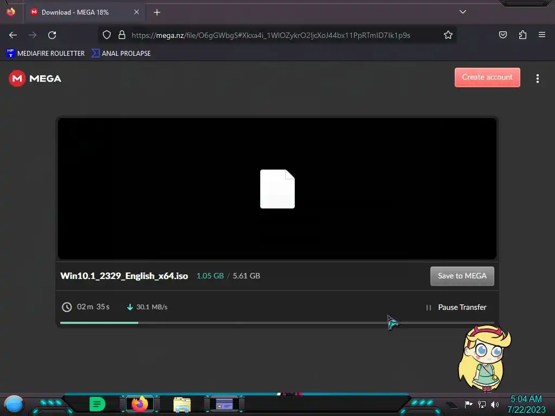Click the 5.61 GB total size text

[x=247, y=276]
